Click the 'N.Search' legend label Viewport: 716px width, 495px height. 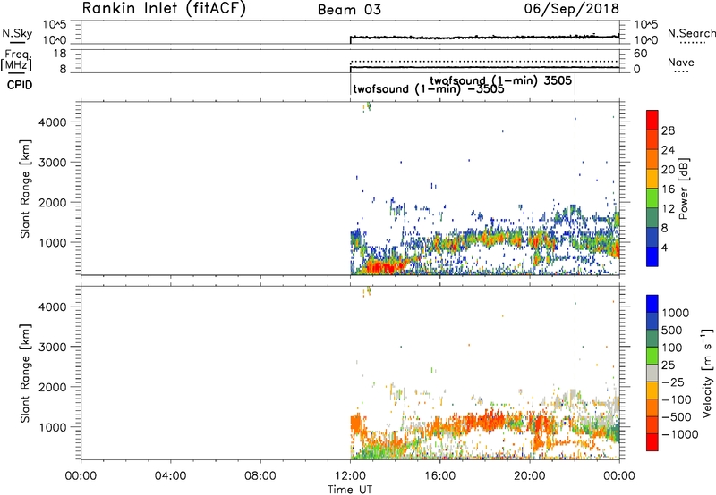691,33
